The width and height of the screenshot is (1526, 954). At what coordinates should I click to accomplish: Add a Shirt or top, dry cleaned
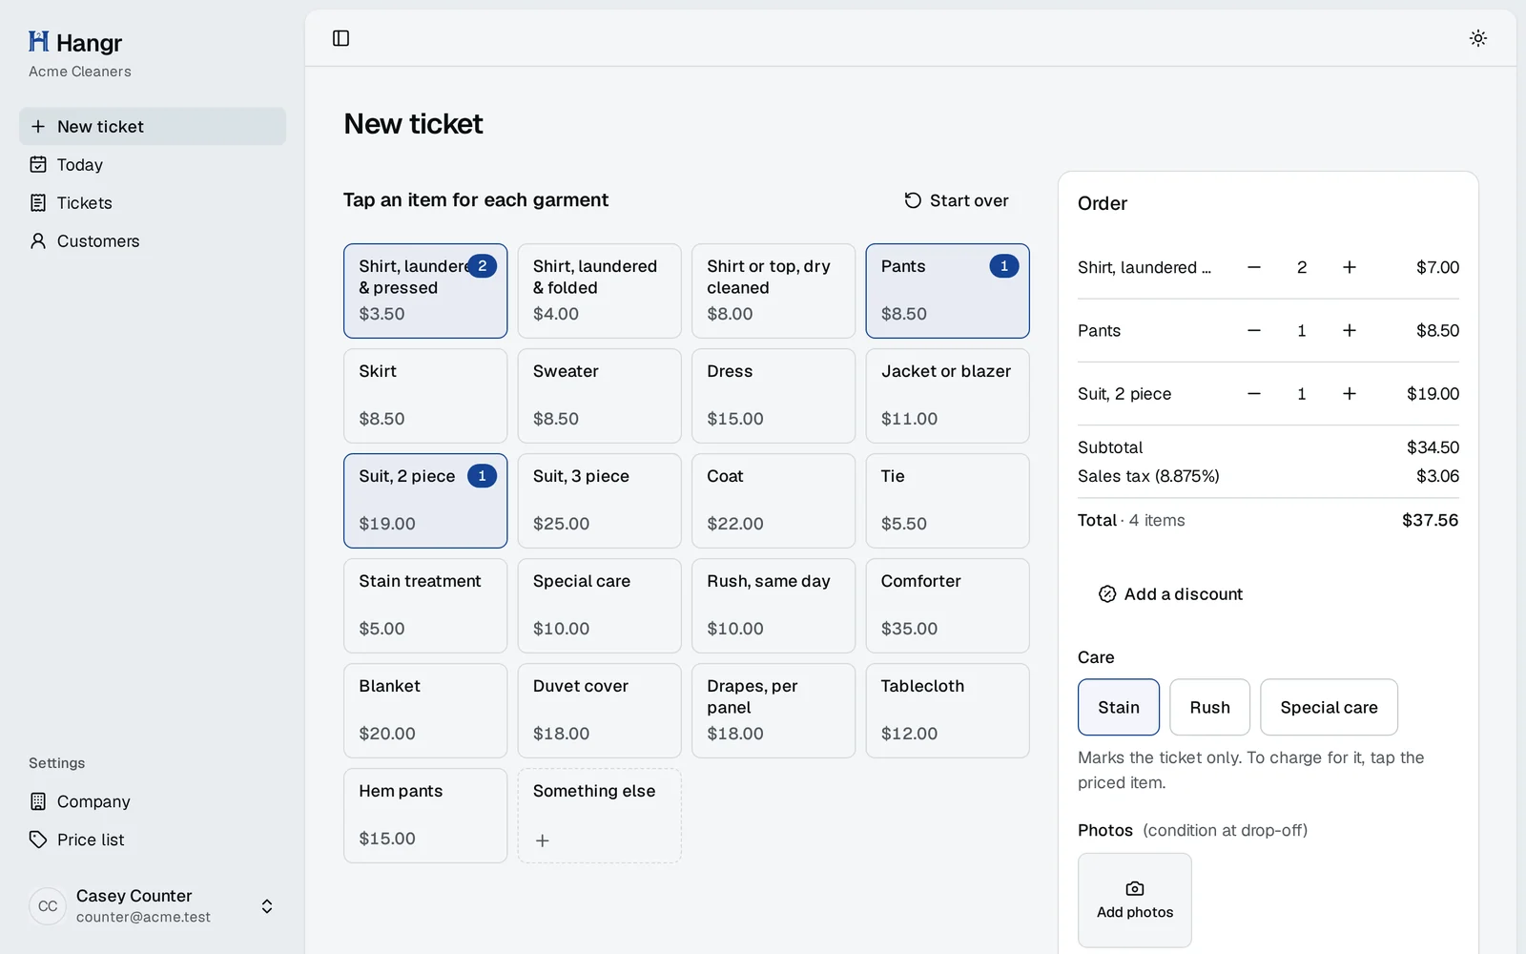point(773,291)
